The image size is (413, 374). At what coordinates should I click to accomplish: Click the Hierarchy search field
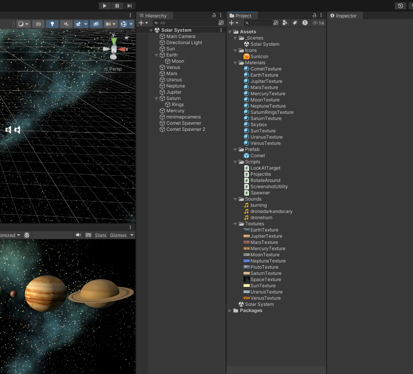pyautogui.click(x=186, y=23)
